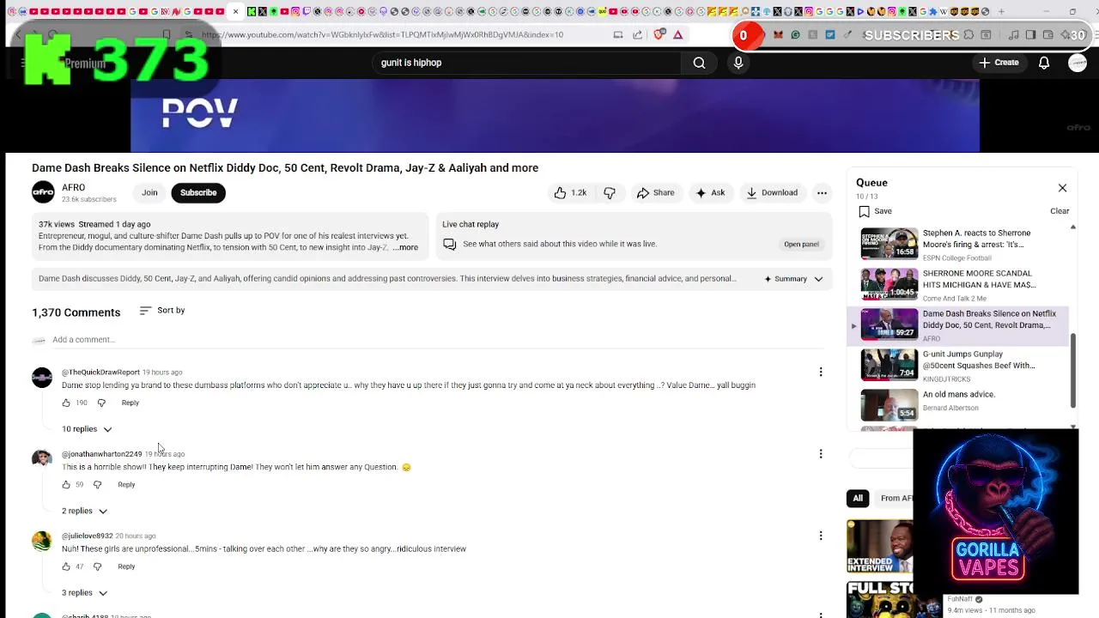Screen dimensions: 1099x618
Task: Open a new browser tab
Action: (x=1001, y=11)
